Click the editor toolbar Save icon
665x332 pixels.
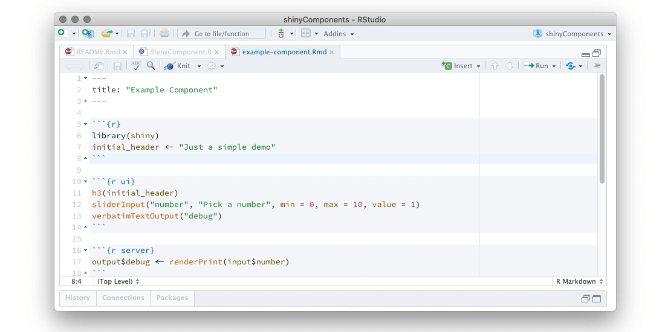click(x=117, y=66)
